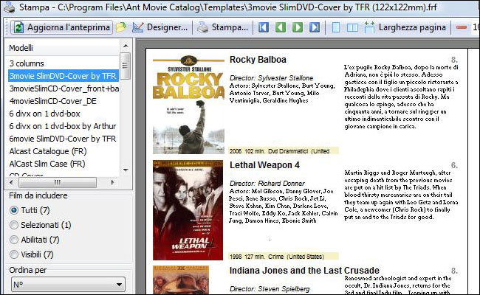Viewport: 480px width, 295px height.
Task: Set zoom to Larghezza pagina
Action: tap(405, 27)
